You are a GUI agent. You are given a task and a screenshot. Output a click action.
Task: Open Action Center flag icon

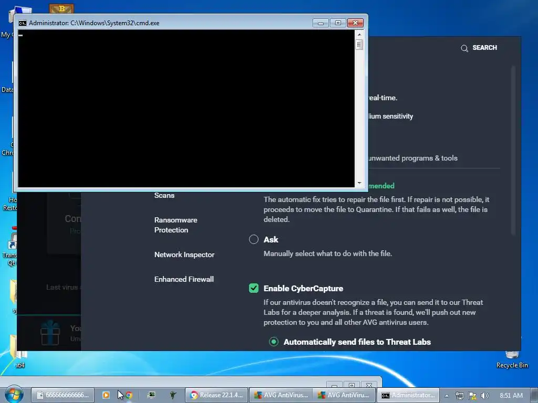point(472,396)
